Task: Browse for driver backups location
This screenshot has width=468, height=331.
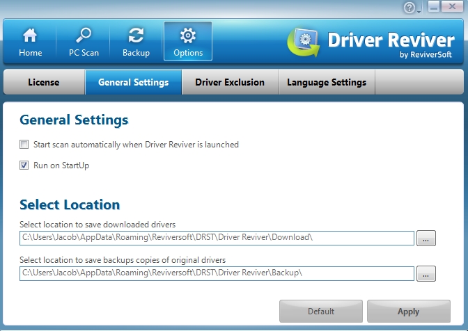Action: (426, 273)
